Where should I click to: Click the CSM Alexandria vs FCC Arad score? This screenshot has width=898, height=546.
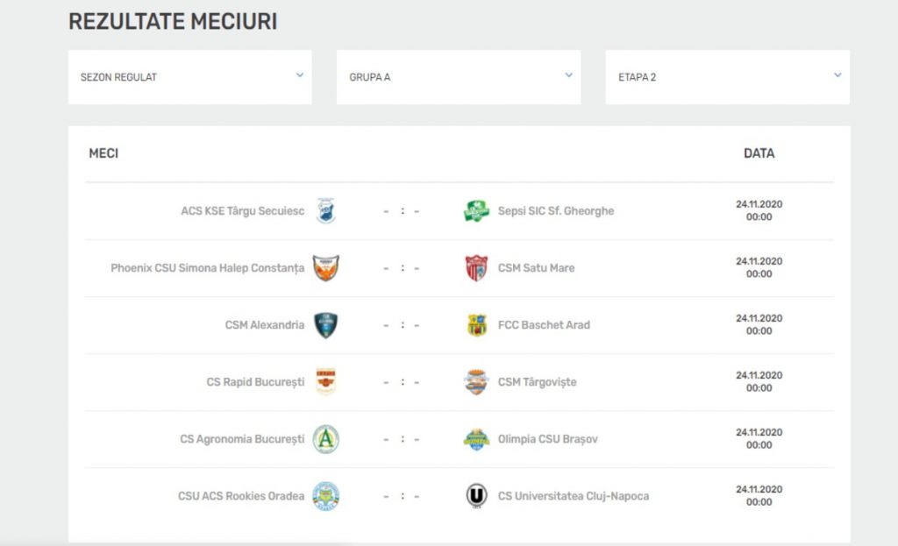(402, 325)
